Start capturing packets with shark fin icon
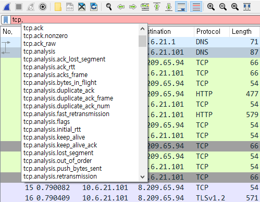This screenshot has width=260, height=202. tap(7, 7)
